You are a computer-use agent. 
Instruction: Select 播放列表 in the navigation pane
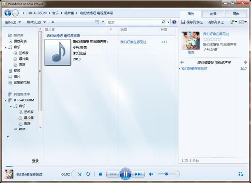20,41
